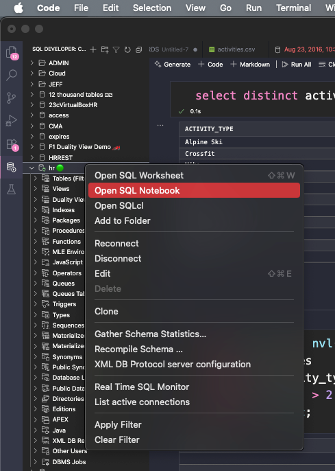Select Disconnect in context menu

[194, 258]
